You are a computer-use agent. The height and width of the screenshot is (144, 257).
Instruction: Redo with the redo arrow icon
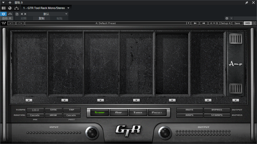tap(20, 23)
